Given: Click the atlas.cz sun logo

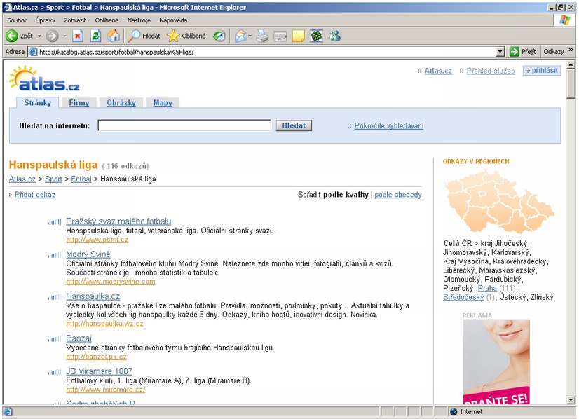Looking at the screenshot, I should (x=44, y=78).
